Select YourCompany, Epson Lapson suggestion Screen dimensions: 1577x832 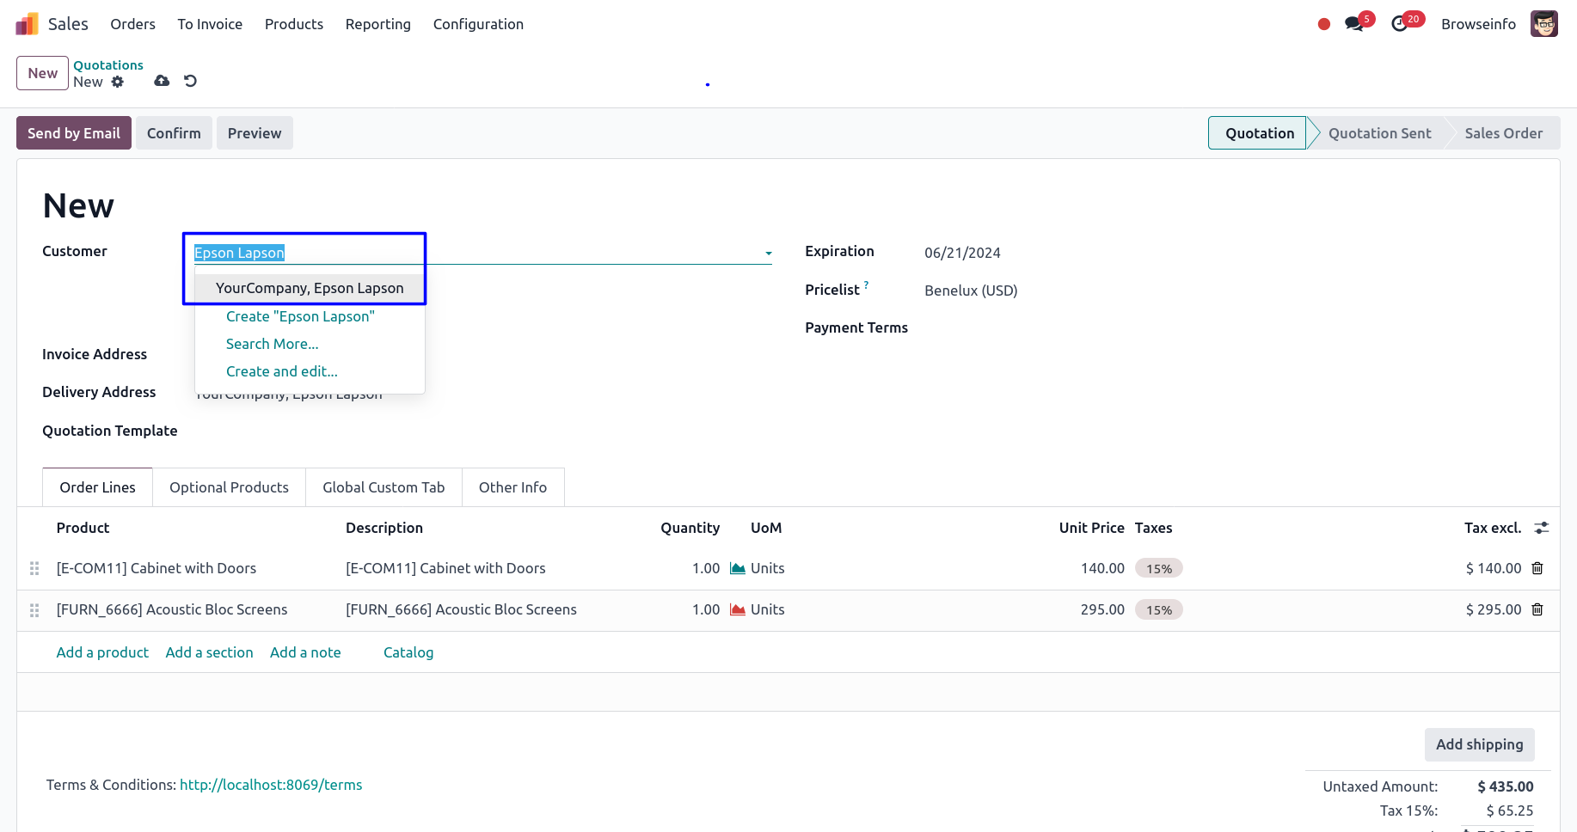click(x=310, y=288)
